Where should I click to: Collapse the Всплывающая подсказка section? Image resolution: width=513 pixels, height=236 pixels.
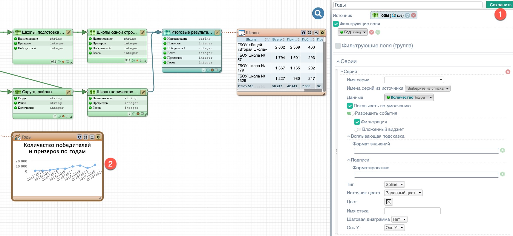click(349, 136)
